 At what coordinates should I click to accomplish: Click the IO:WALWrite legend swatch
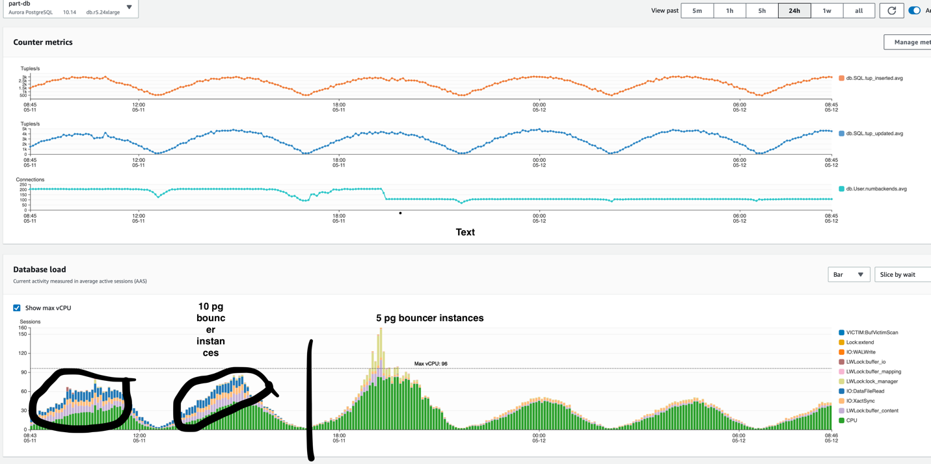[x=841, y=352]
